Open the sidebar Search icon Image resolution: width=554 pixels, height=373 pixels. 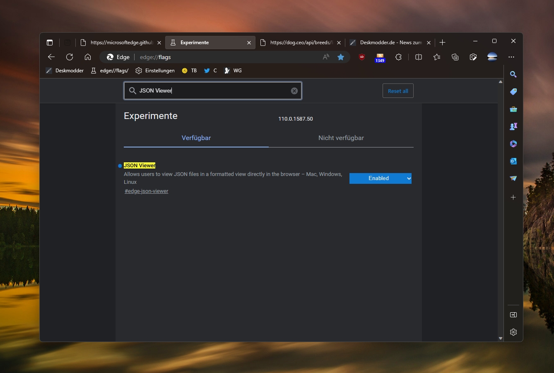pyautogui.click(x=513, y=74)
